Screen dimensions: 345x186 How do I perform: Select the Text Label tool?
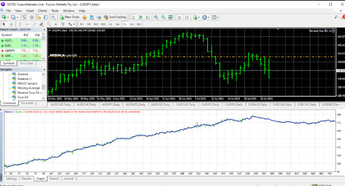(x=63, y=24)
